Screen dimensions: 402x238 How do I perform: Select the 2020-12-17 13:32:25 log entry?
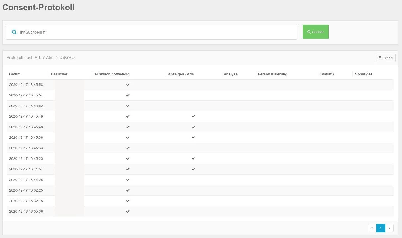click(x=26, y=190)
